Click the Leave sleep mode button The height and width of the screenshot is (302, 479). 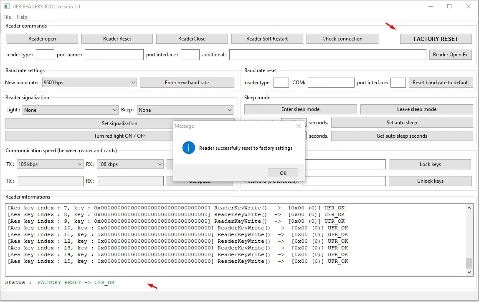click(x=417, y=109)
